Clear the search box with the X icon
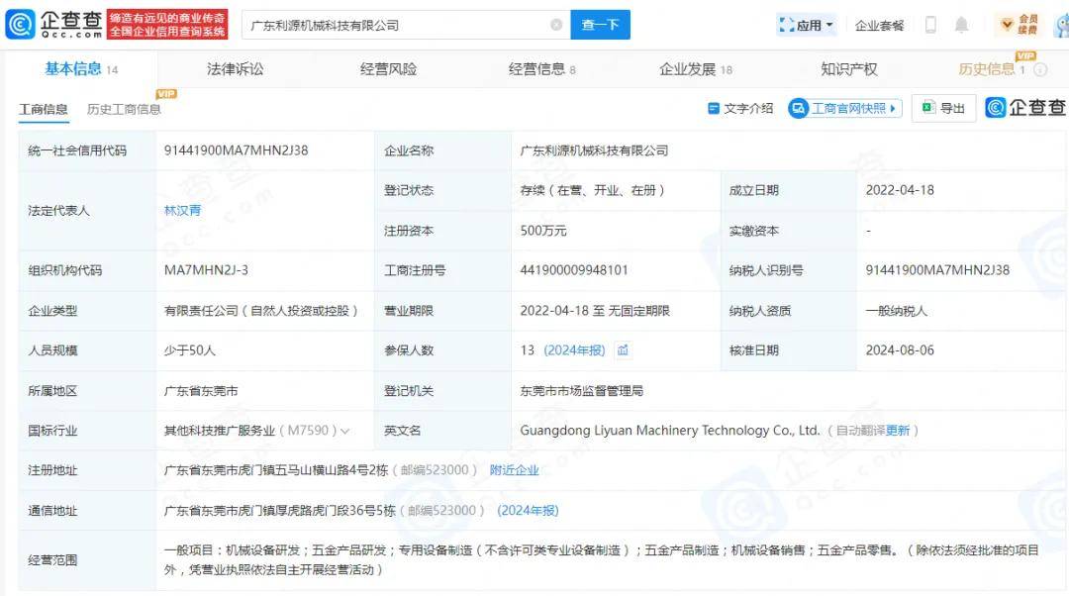Viewport: 1069px width, 596px height. pos(556,25)
